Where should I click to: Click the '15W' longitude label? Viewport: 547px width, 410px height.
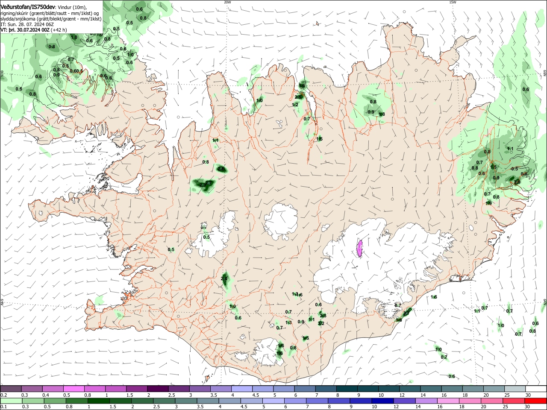tap(453, 2)
